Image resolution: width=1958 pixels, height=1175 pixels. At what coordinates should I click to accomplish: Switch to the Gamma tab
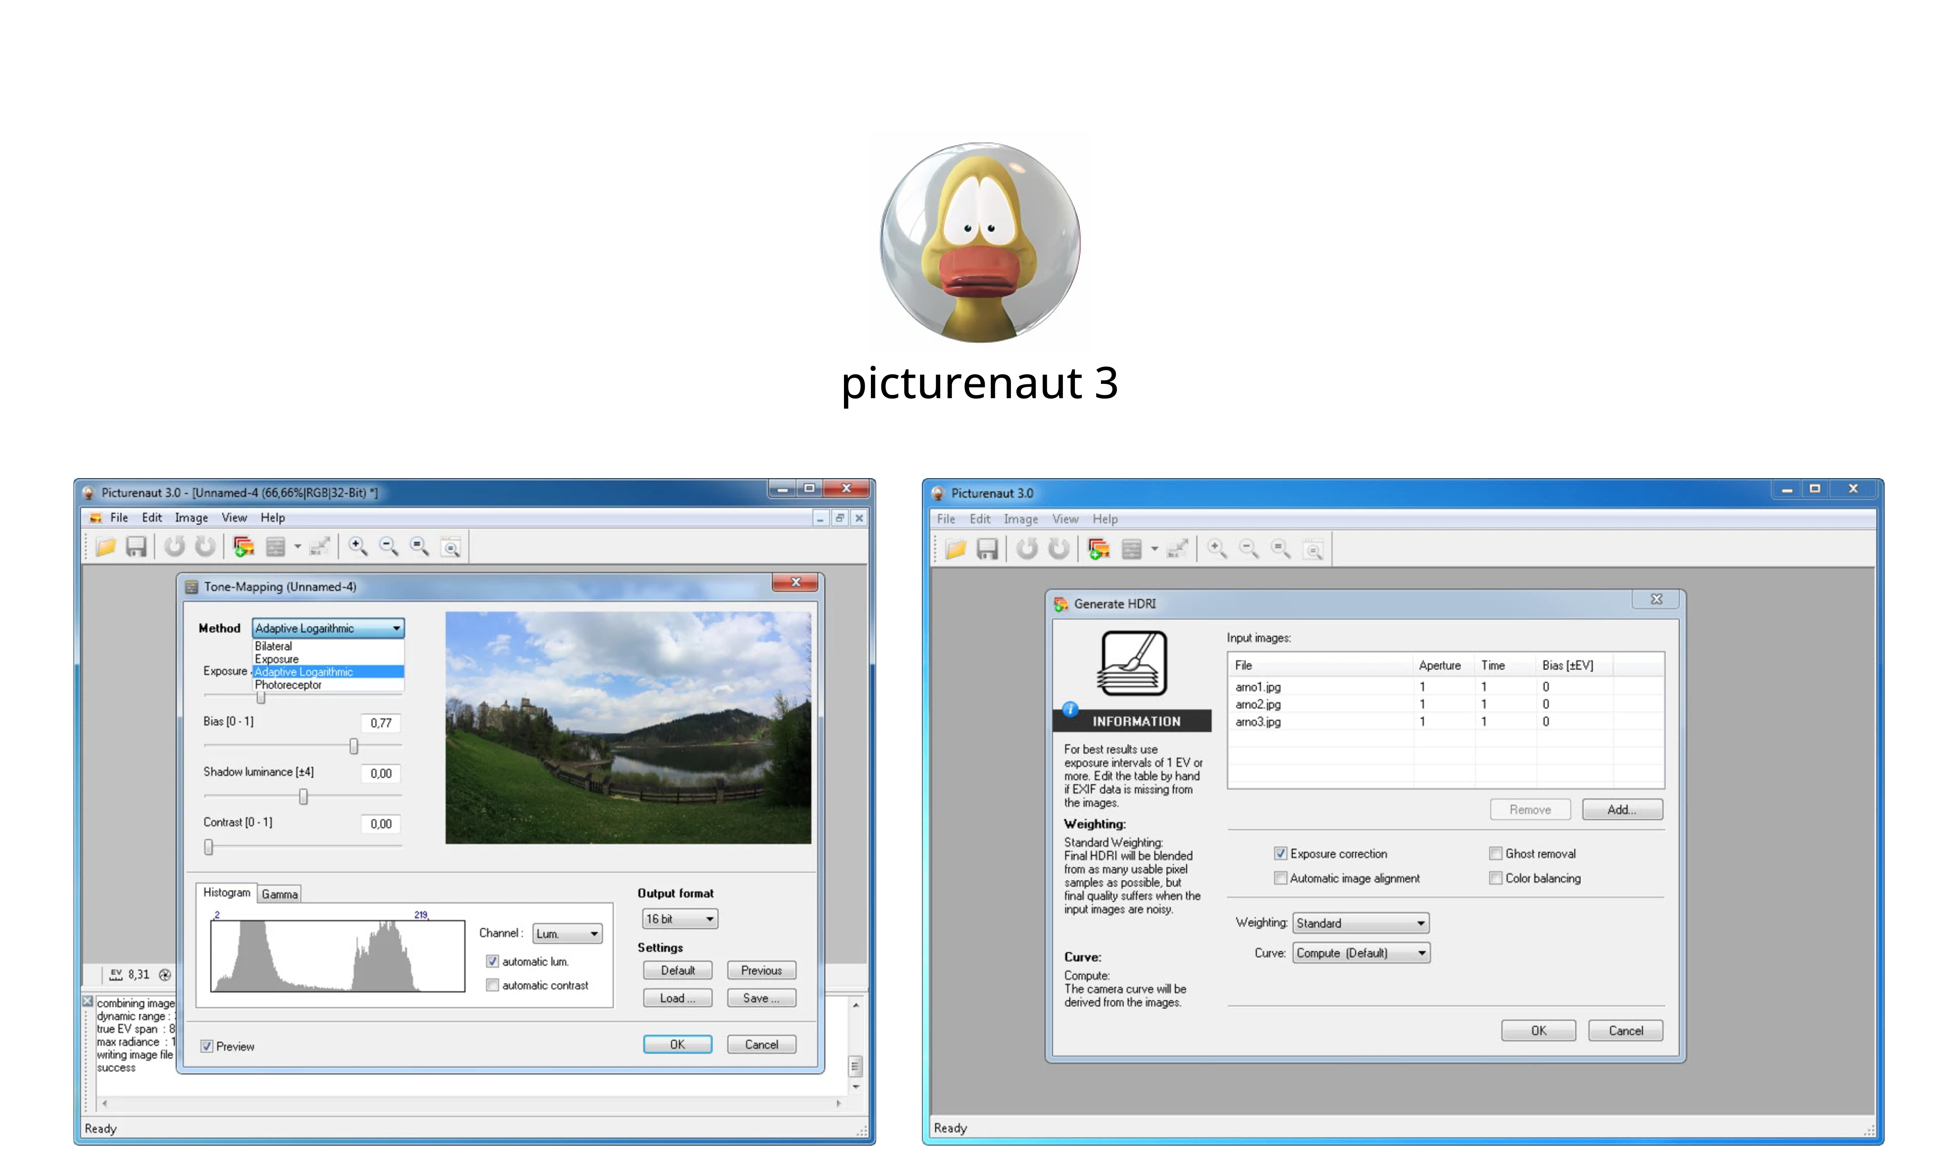point(279,894)
